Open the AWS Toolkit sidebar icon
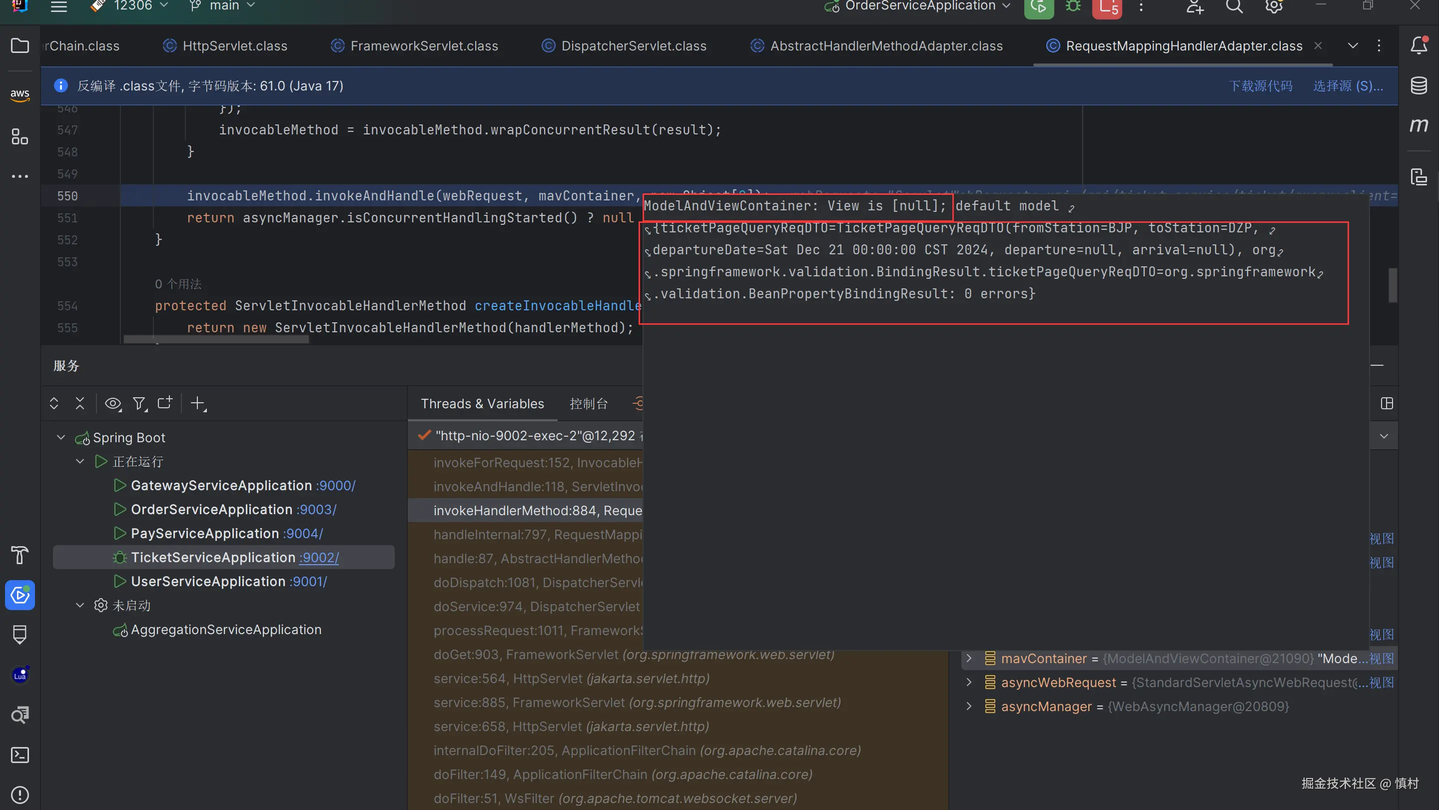Image resolution: width=1439 pixels, height=810 pixels. [x=19, y=94]
